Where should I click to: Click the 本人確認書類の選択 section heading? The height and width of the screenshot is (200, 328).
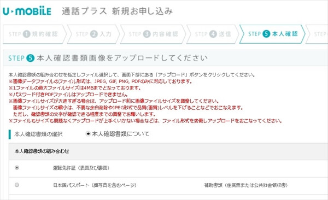(x=38, y=134)
